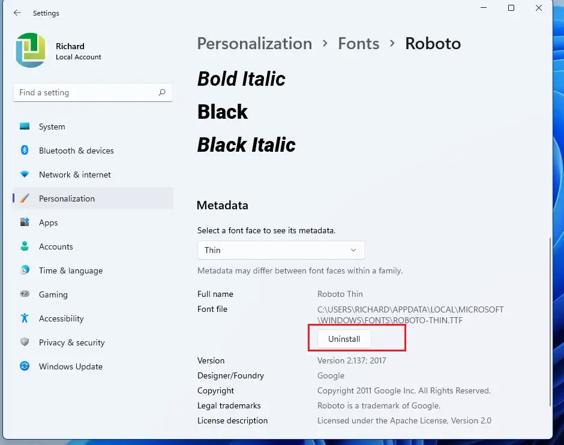Click the Personalization paintbrush icon
The image size is (564, 445).
coord(25,198)
